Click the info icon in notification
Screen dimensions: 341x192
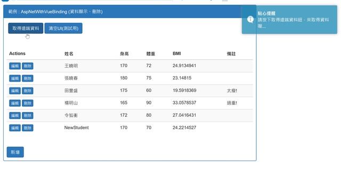tap(250, 20)
